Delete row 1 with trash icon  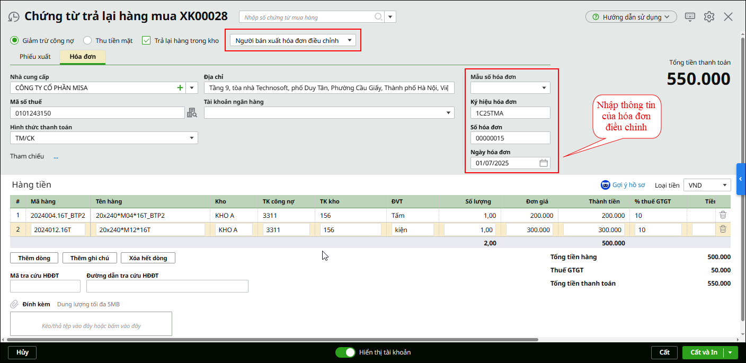[723, 215]
